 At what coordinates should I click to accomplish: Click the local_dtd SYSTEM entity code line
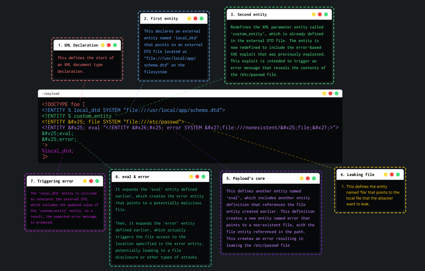(x=133, y=110)
